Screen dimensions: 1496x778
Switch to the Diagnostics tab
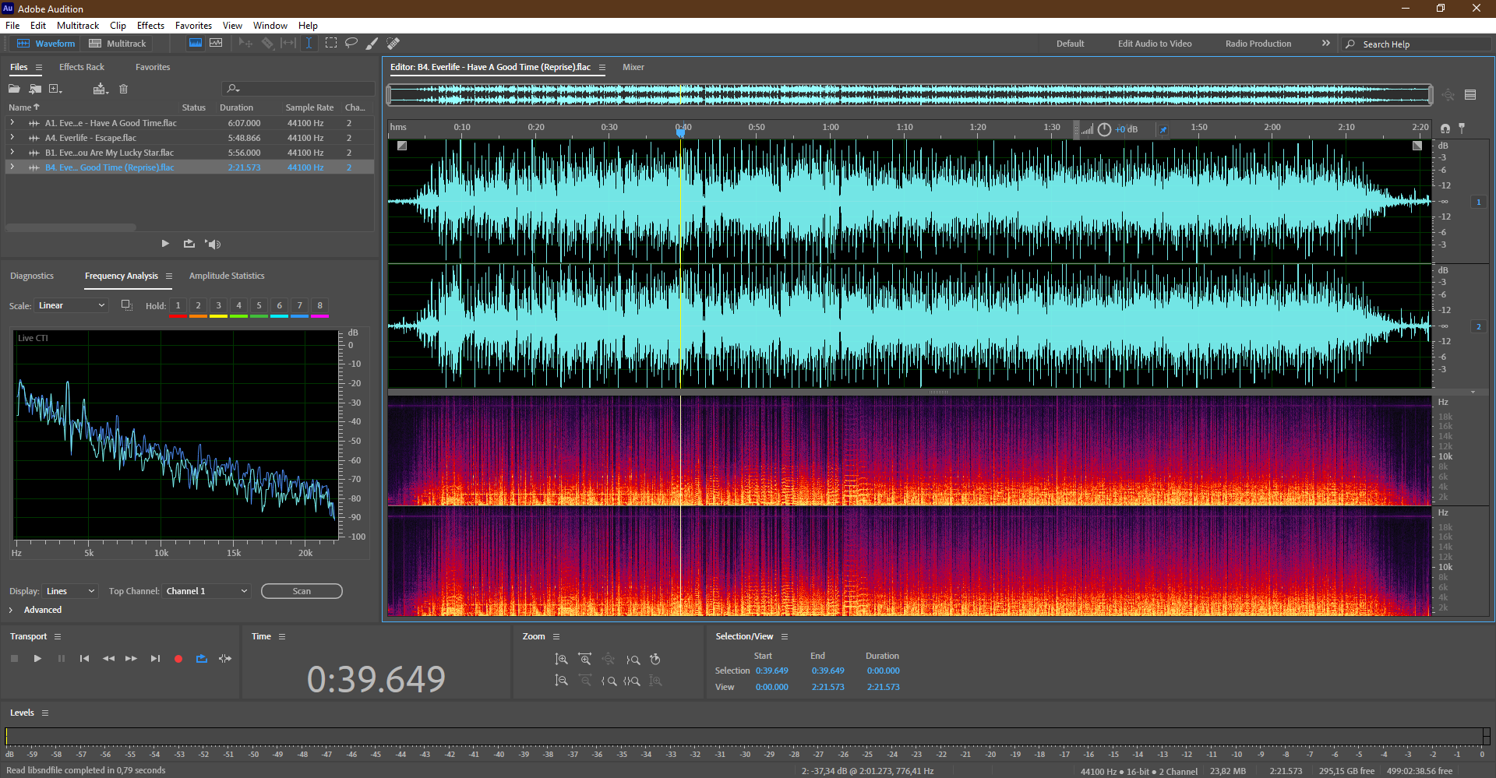coord(32,276)
